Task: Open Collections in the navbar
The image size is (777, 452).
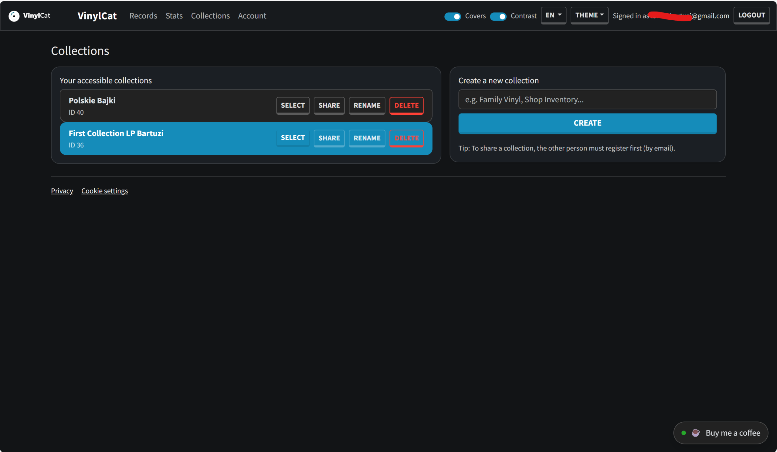Action: point(210,16)
